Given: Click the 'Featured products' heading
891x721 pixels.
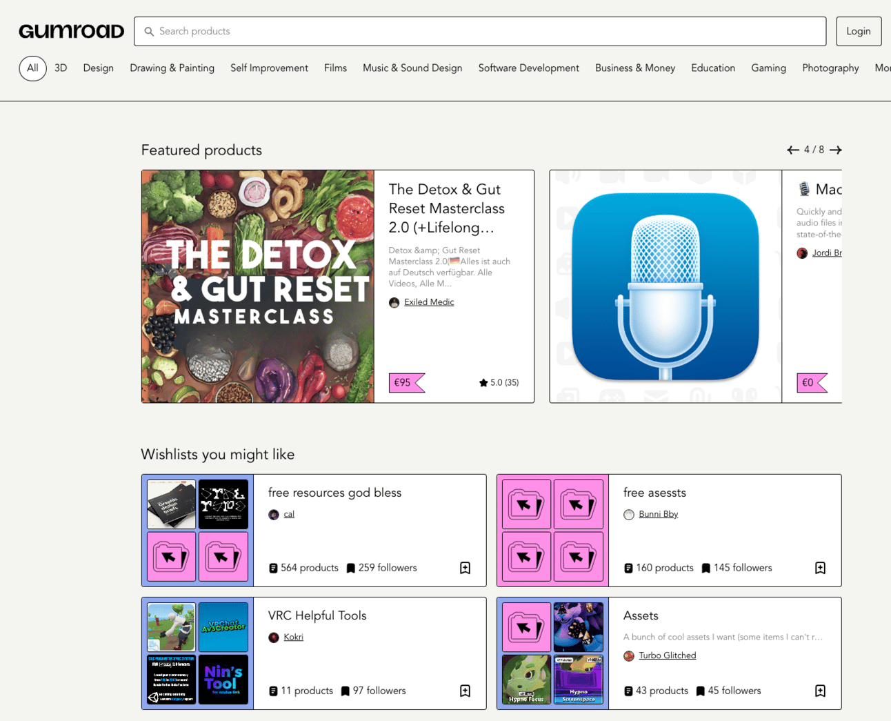Looking at the screenshot, I should pyautogui.click(x=201, y=150).
